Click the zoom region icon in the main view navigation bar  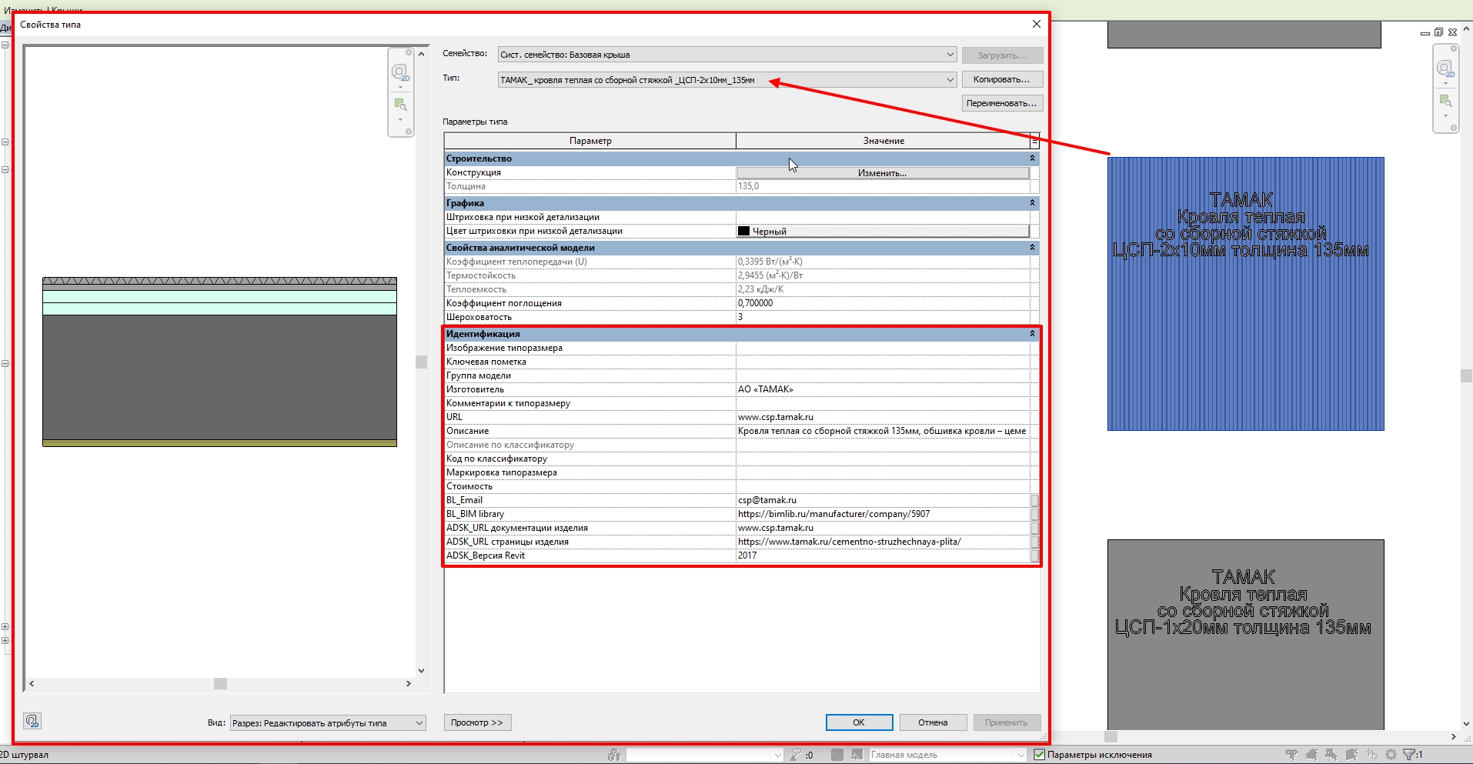[x=1445, y=101]
